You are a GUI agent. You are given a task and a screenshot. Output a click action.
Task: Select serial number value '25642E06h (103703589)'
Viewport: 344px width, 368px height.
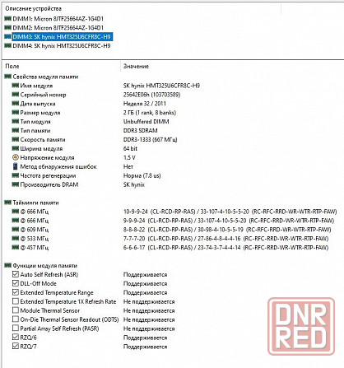(x=151, y=95)
